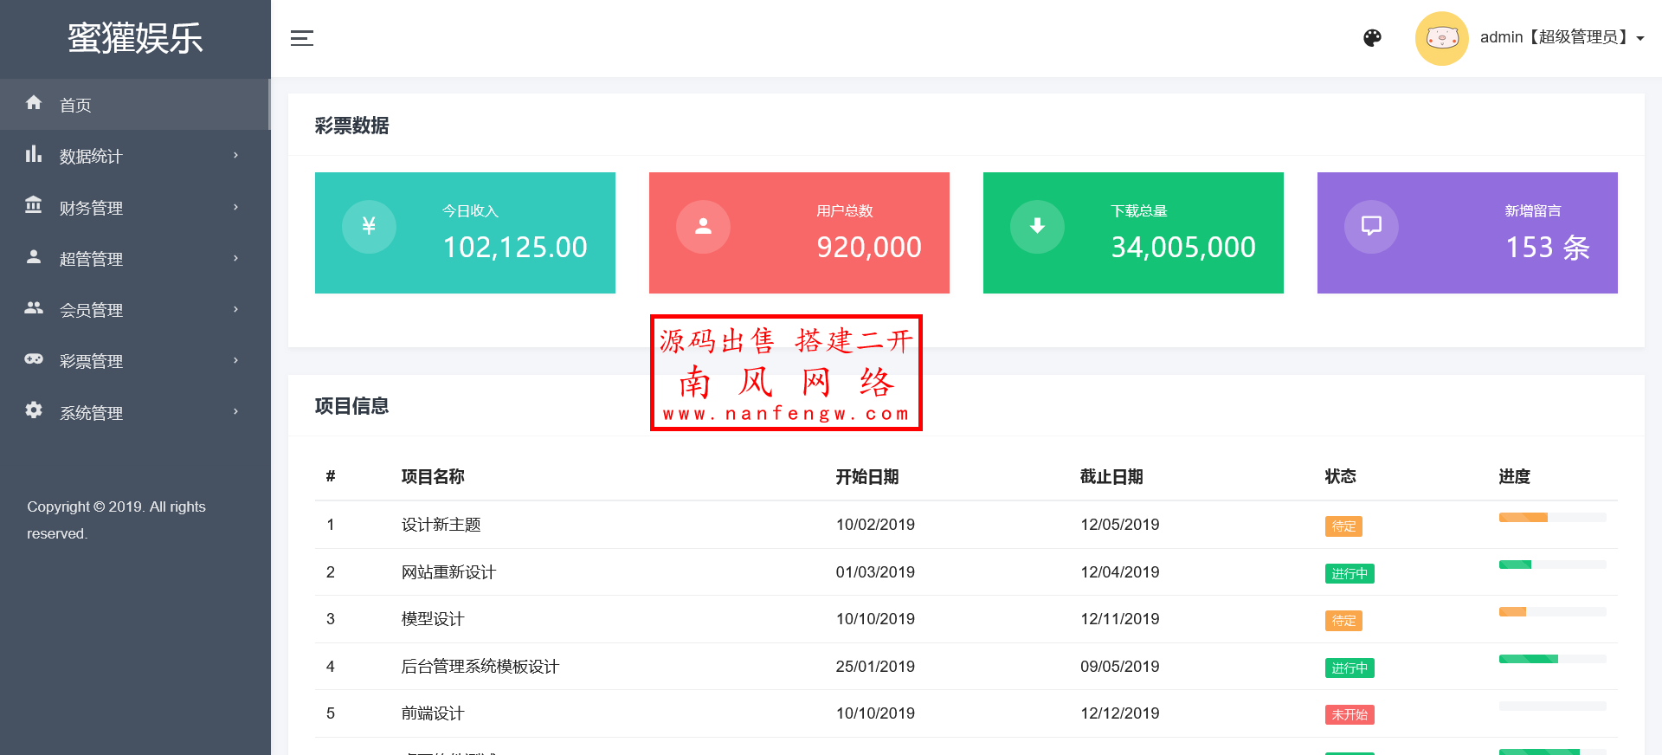Click the yen icon on 今日收入 card
Viewport: 1662px width, 755px height.
pos(369,227)
